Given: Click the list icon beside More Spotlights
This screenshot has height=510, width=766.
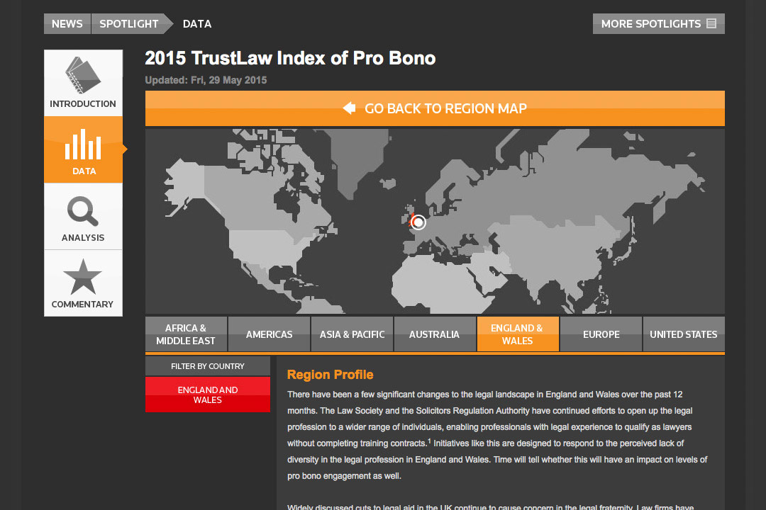Looking at the screenshot, I should 711,23.
